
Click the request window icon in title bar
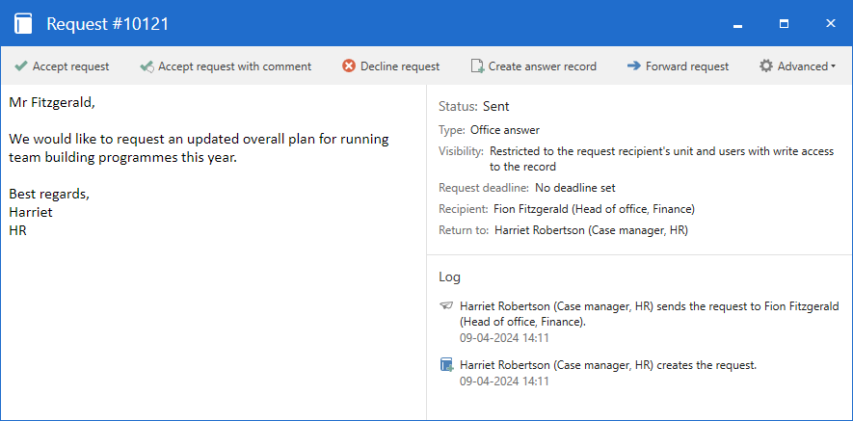pyautogui.click(x=24, y=23)
